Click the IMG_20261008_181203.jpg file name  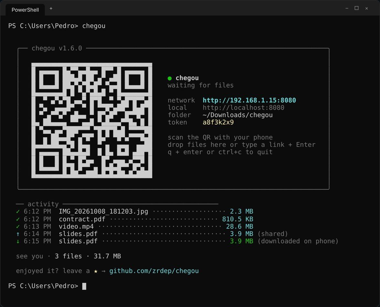(103, 212)
